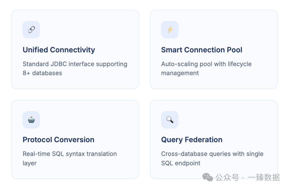
Task: Click the crystal ball icon on Protocol Conversion card
Action: 31,119
